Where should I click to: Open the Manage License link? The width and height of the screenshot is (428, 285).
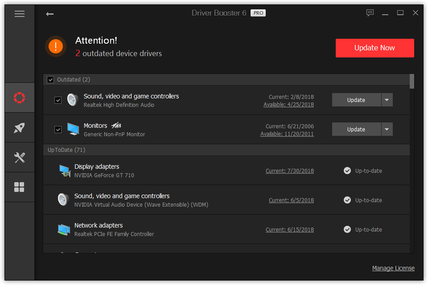click(x=393, y=268)
